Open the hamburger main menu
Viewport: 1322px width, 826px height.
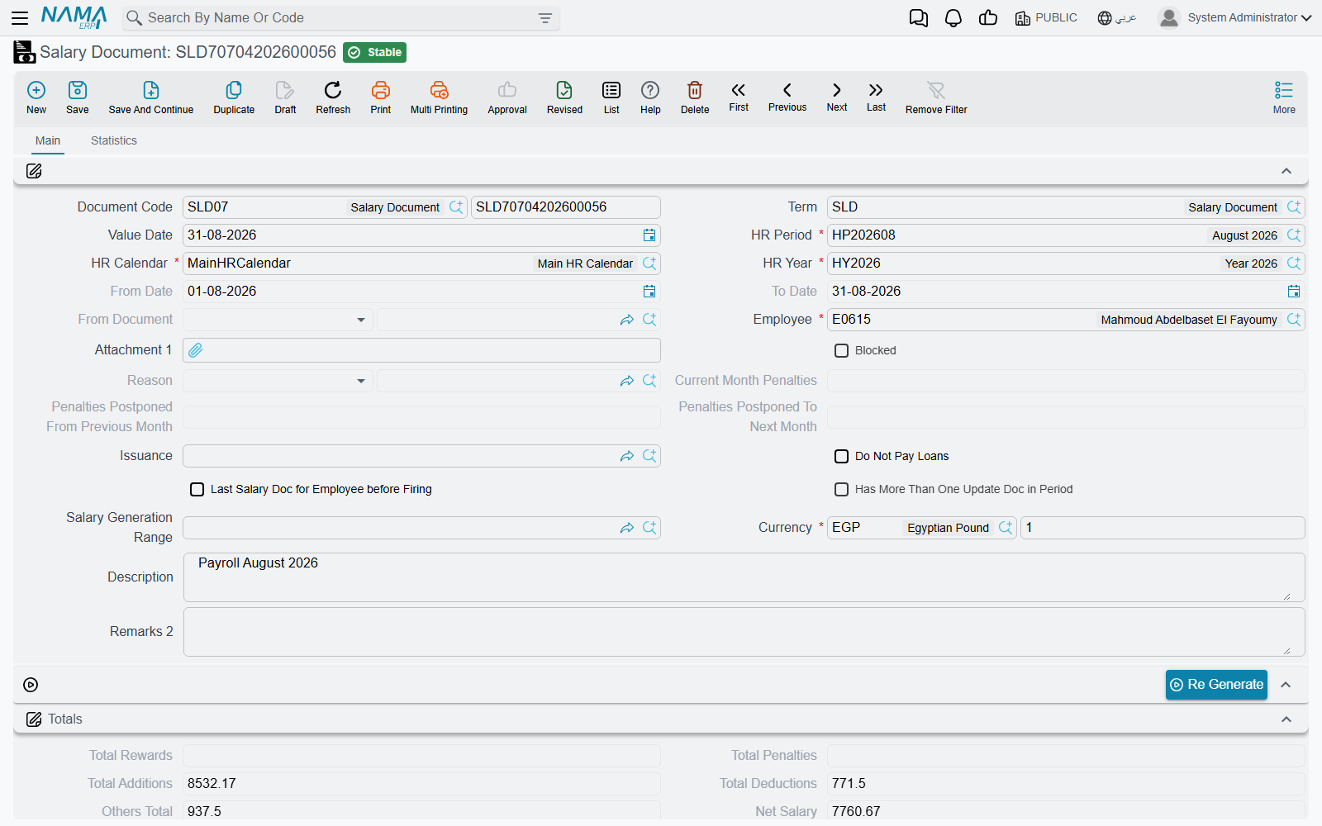pos(20,17)
